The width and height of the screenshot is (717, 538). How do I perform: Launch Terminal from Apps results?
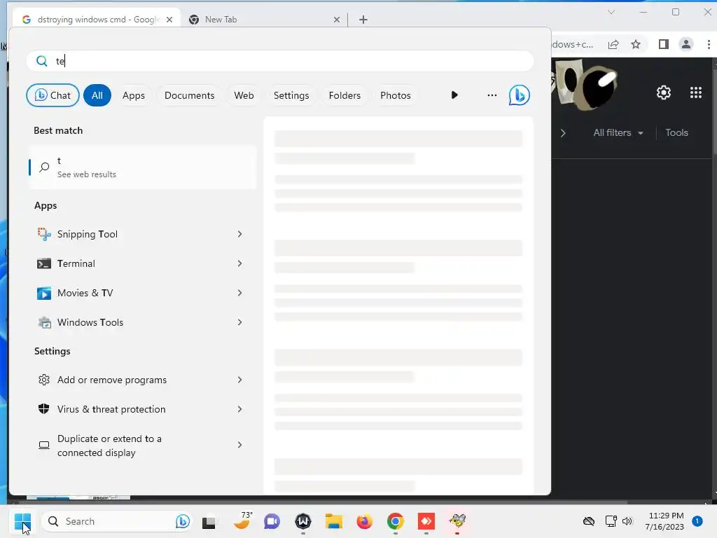point(142,263)
